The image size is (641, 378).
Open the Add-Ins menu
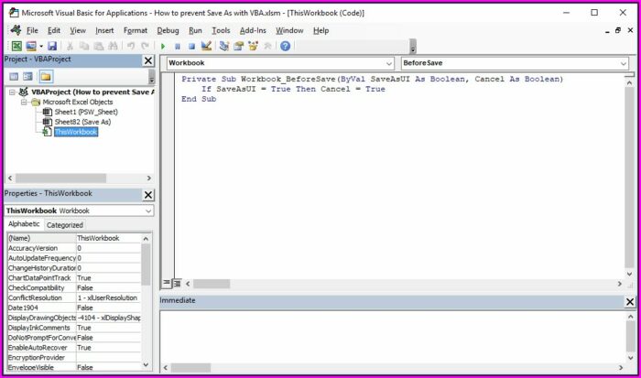click(253, 30)
